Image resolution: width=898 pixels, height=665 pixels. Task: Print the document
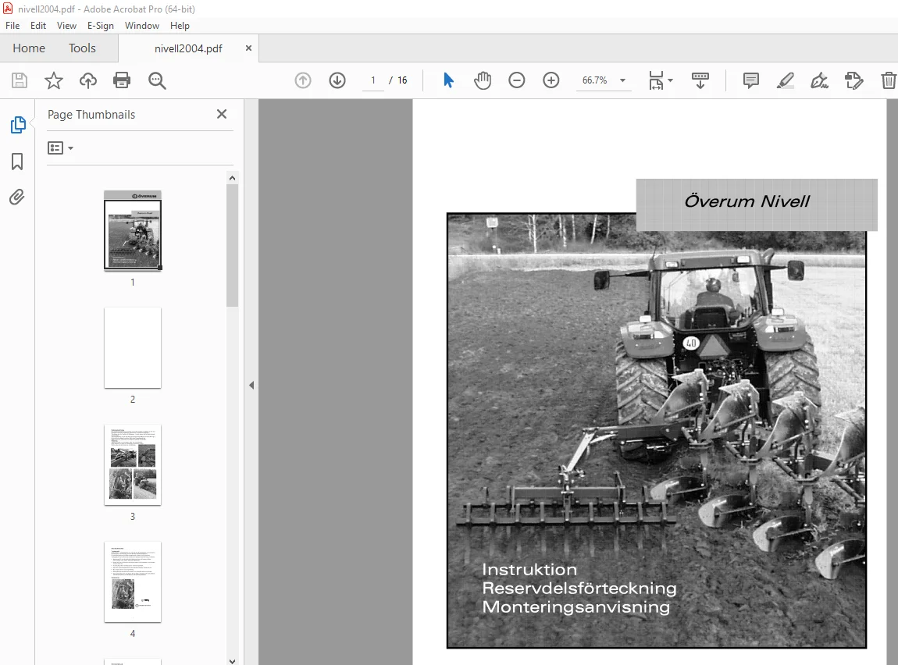pos(121,80)
